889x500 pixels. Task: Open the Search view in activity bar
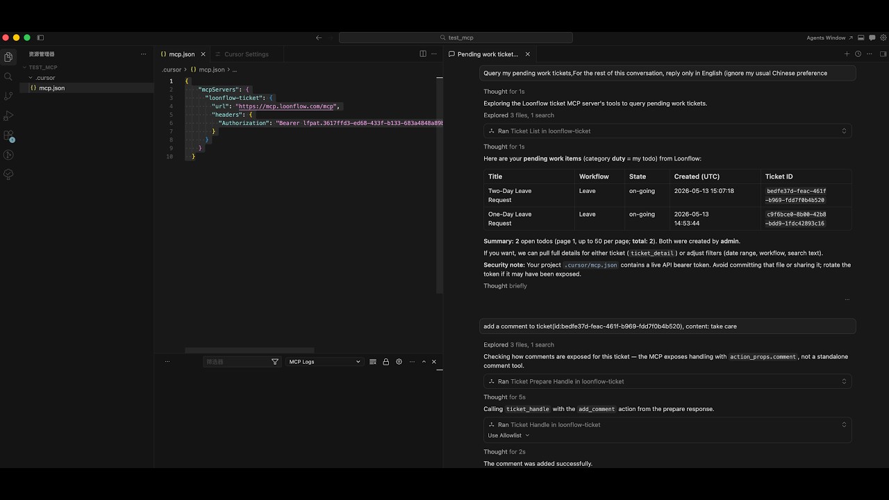pos(8,76)
